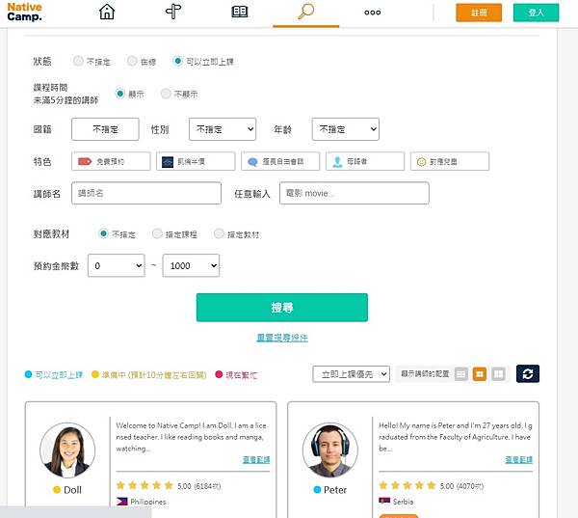Open the signpost guide icon
This screenshot has width=578, height=518.
click(173, 12)
